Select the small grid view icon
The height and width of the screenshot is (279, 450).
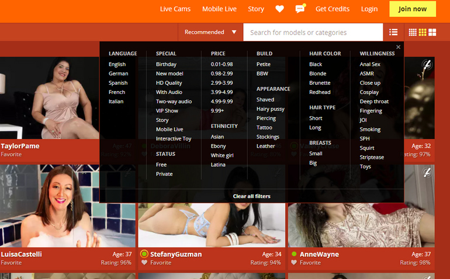[413, 33]
